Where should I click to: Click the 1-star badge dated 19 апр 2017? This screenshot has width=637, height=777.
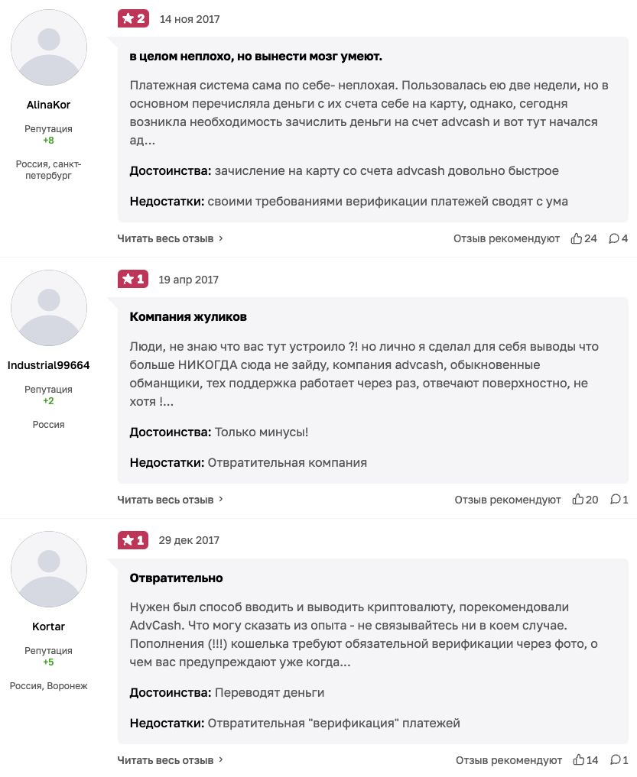(x=133, y=279)
